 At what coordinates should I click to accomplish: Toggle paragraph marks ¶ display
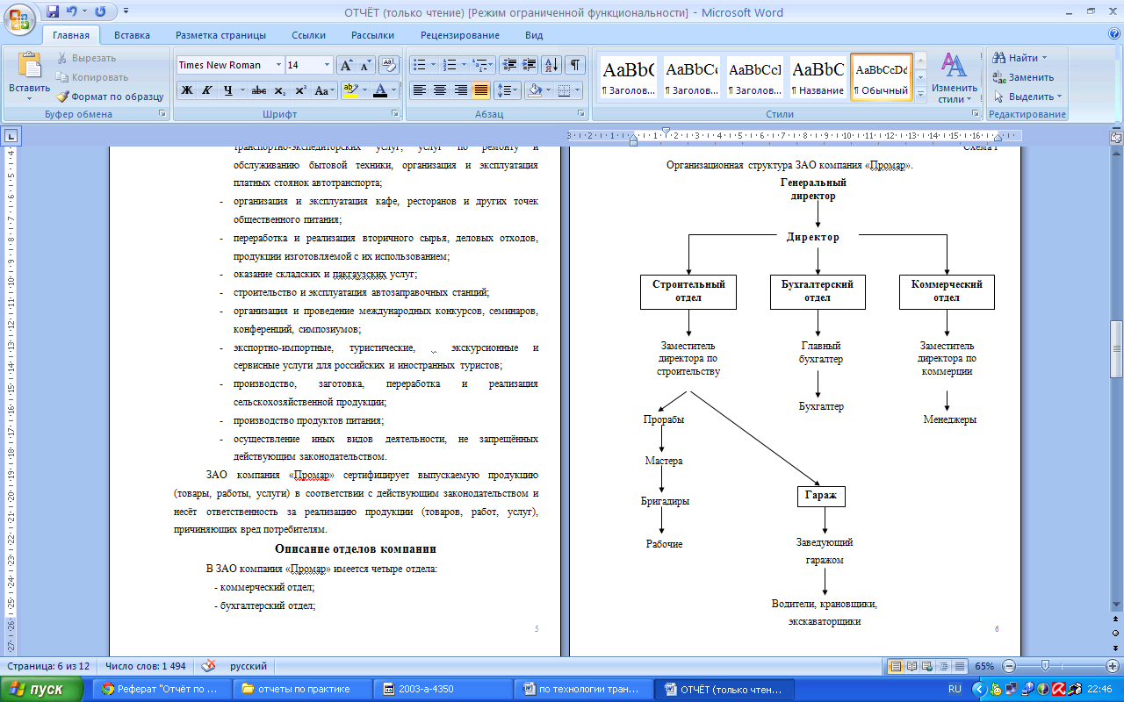tap(575, 65)
